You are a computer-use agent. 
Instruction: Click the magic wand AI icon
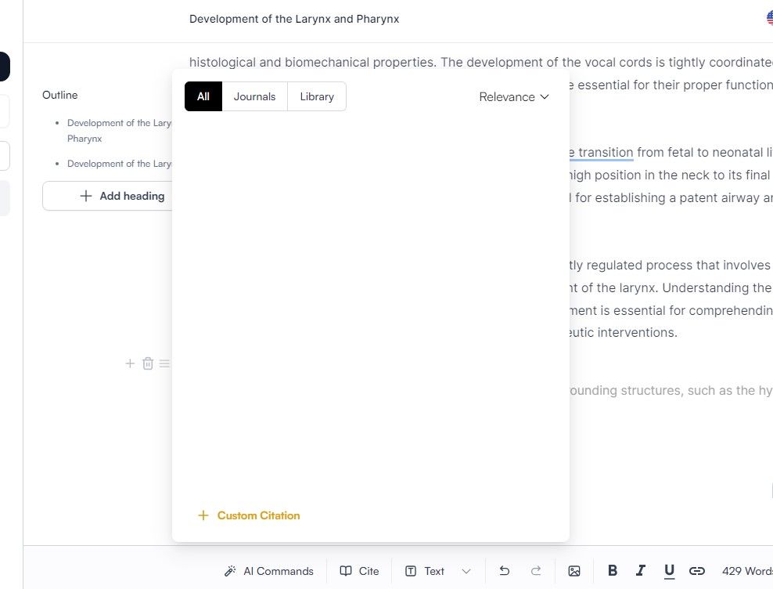point(230,571)
